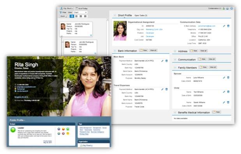The width and height of the screenshot is (241, 154).
Task: Edit the Communication Data e-mail entry
Action: [224, 26]
